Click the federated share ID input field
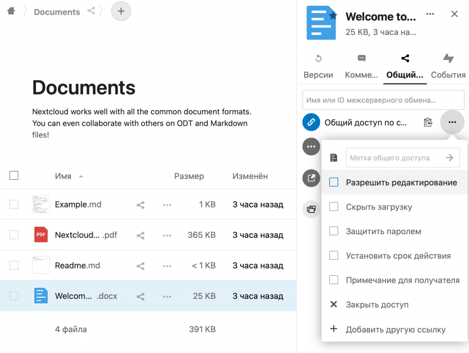 pos(383,100)
